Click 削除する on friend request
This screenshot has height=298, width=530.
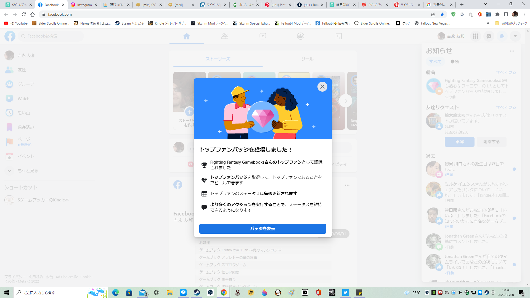point(491,142)
